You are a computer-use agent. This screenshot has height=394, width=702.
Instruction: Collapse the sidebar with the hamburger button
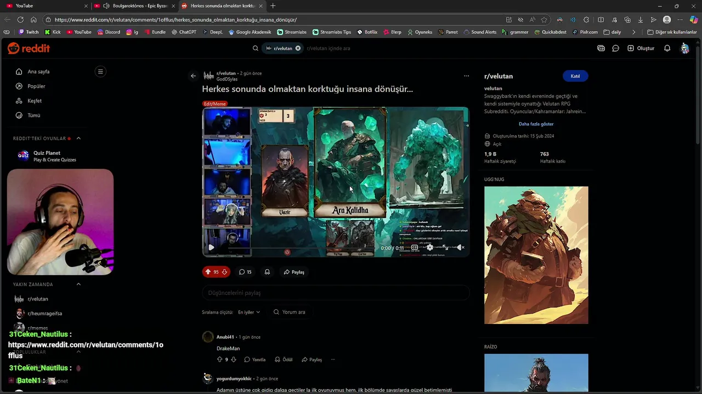click(100, 71)
